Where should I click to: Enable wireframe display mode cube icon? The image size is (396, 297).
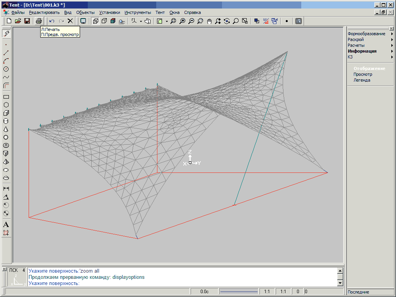[x=96, y=21]
